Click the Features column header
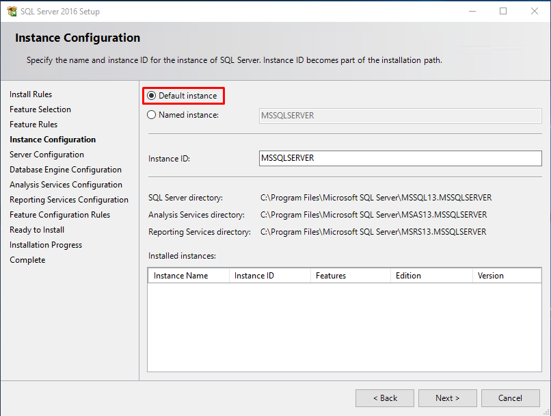The image size is (551, 416). (351, 276)
